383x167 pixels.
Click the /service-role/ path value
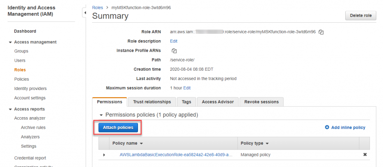[182, 60]
